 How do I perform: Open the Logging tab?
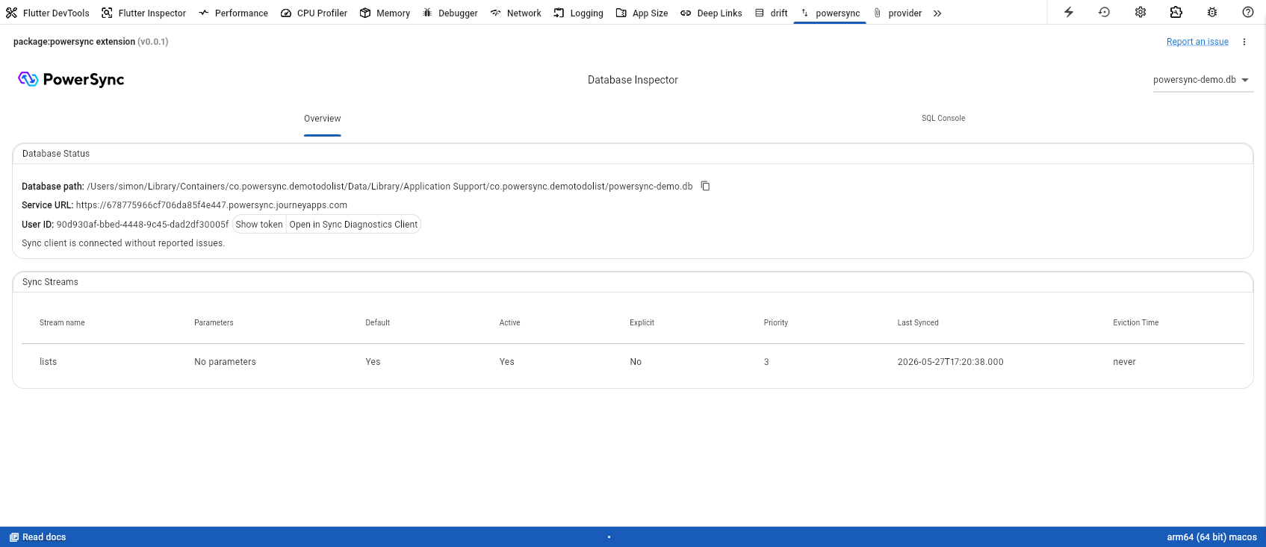pos(578,13)
